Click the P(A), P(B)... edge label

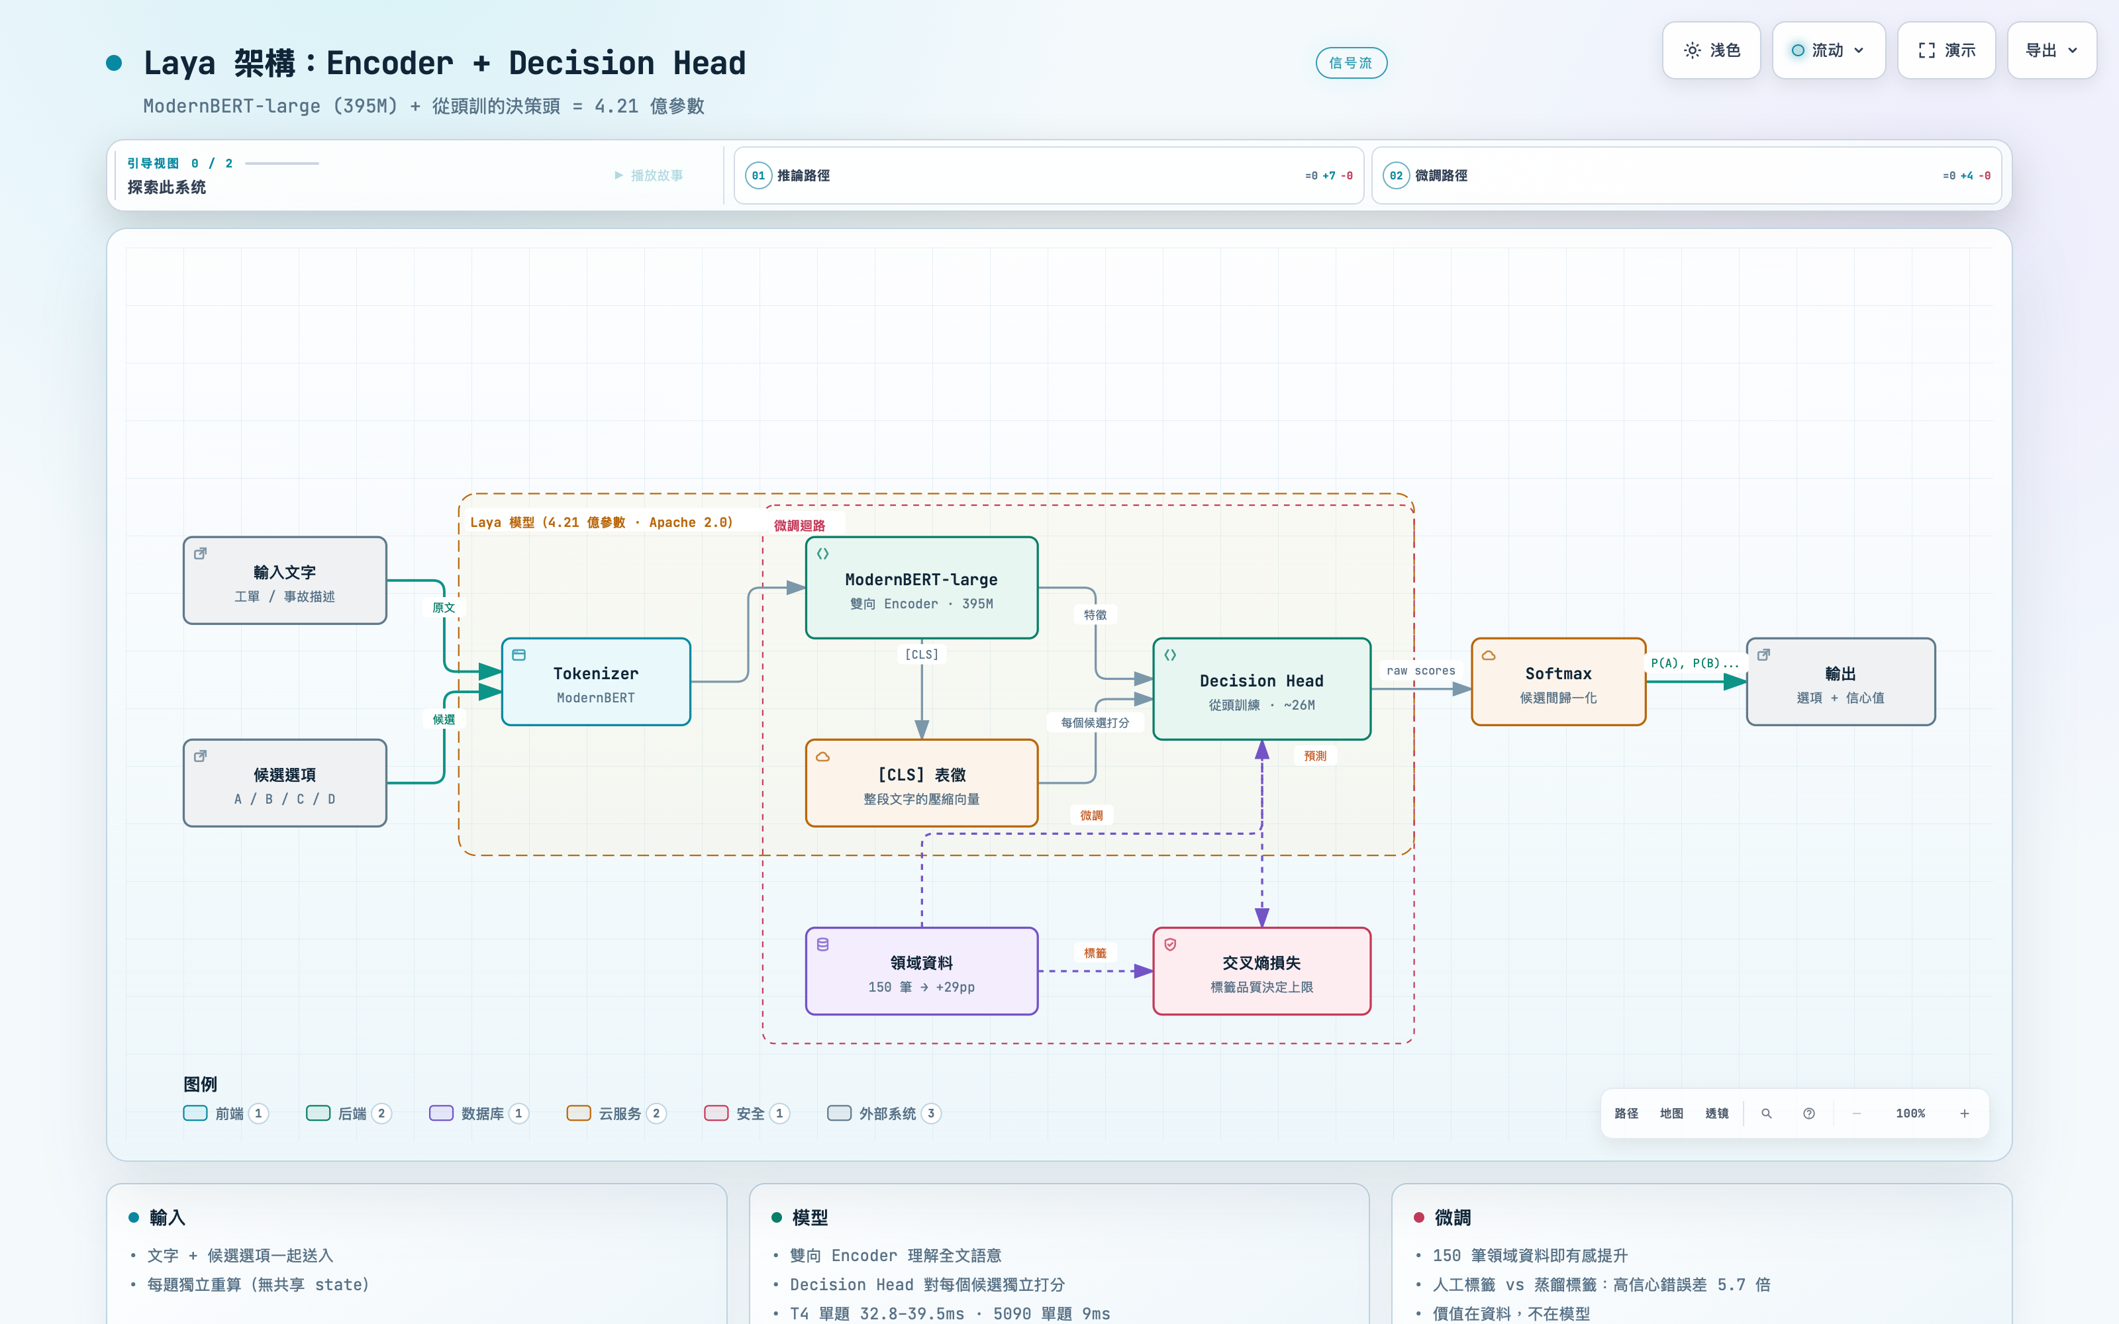pyautogui.click(x=1695, y=663)
